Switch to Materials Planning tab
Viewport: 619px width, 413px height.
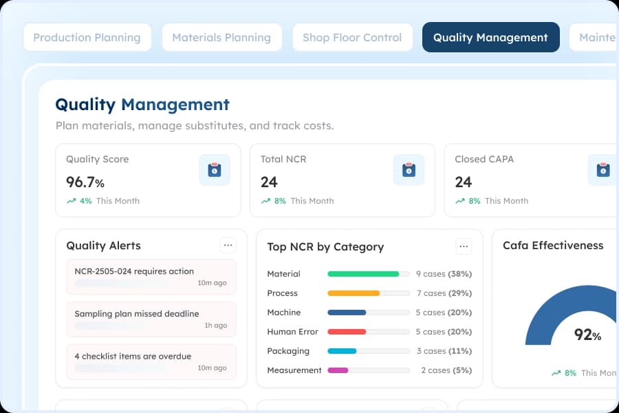(222, 38)
